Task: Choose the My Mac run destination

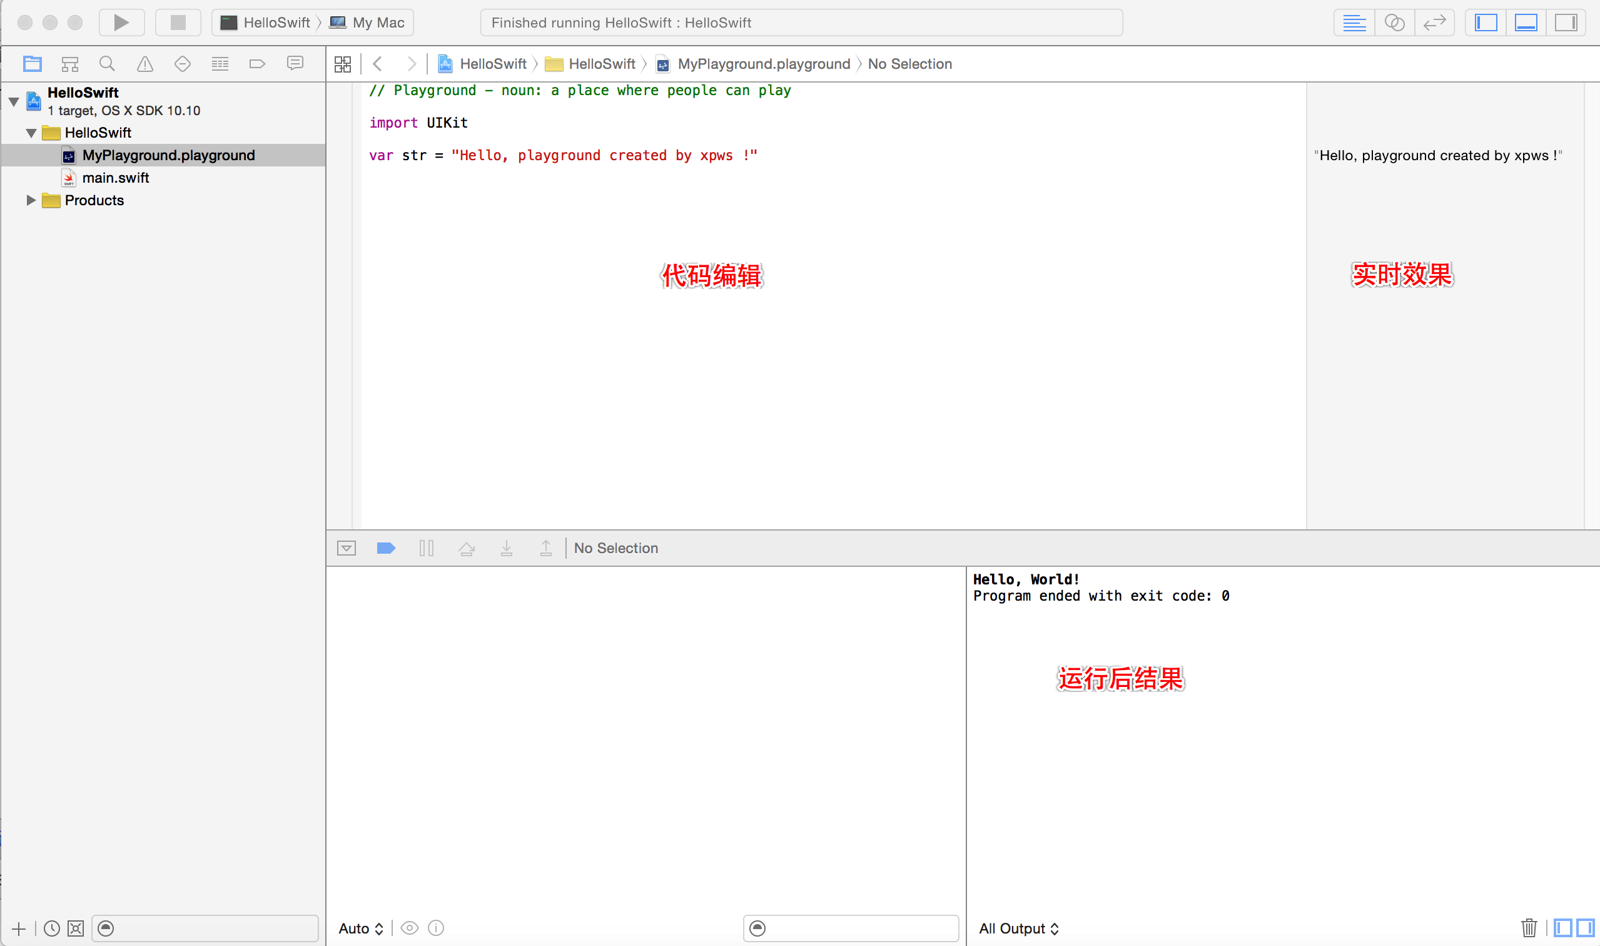Action: click(367, 23)
